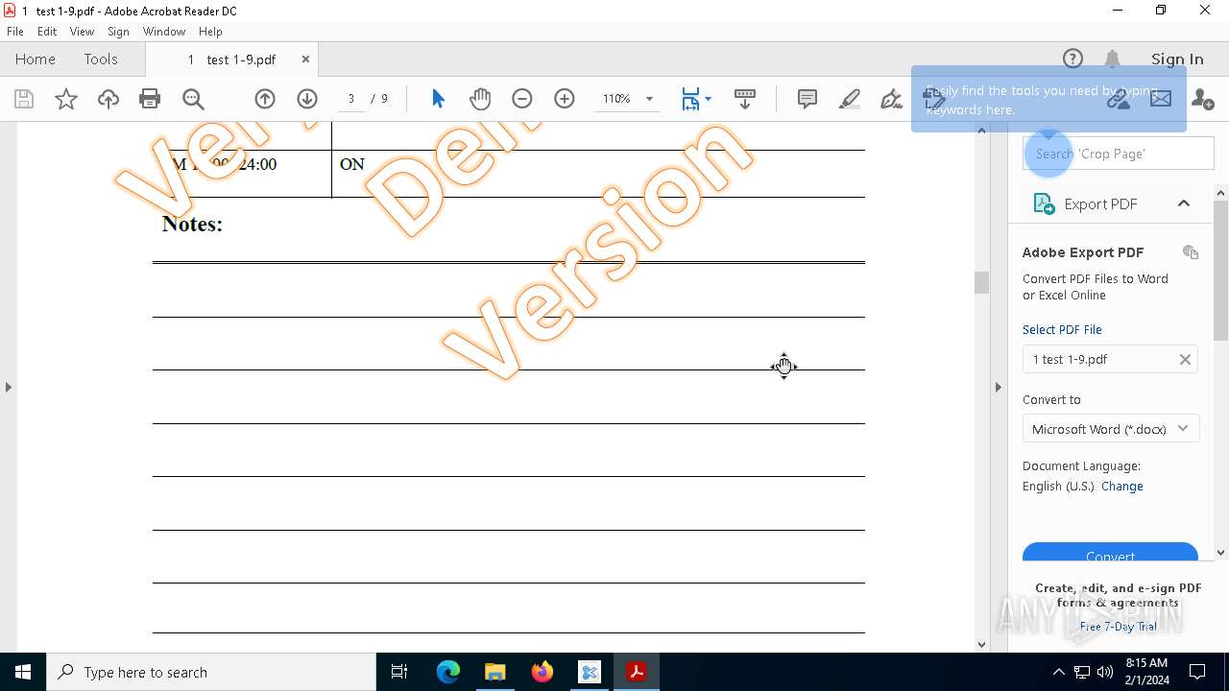Screen dimensions: 1229x691
Task: Zoom out with the minus icon
Action: (522, 99)
